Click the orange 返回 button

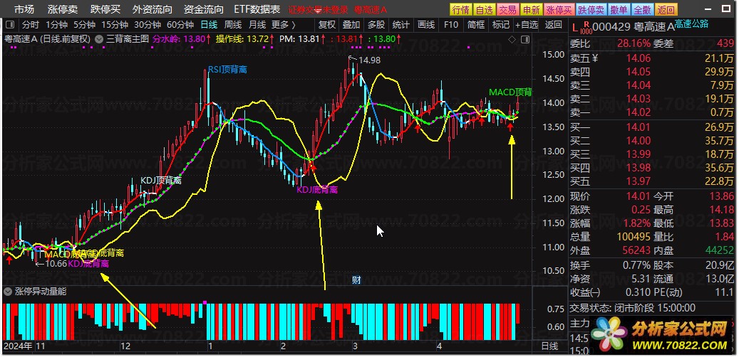point(666,9)
